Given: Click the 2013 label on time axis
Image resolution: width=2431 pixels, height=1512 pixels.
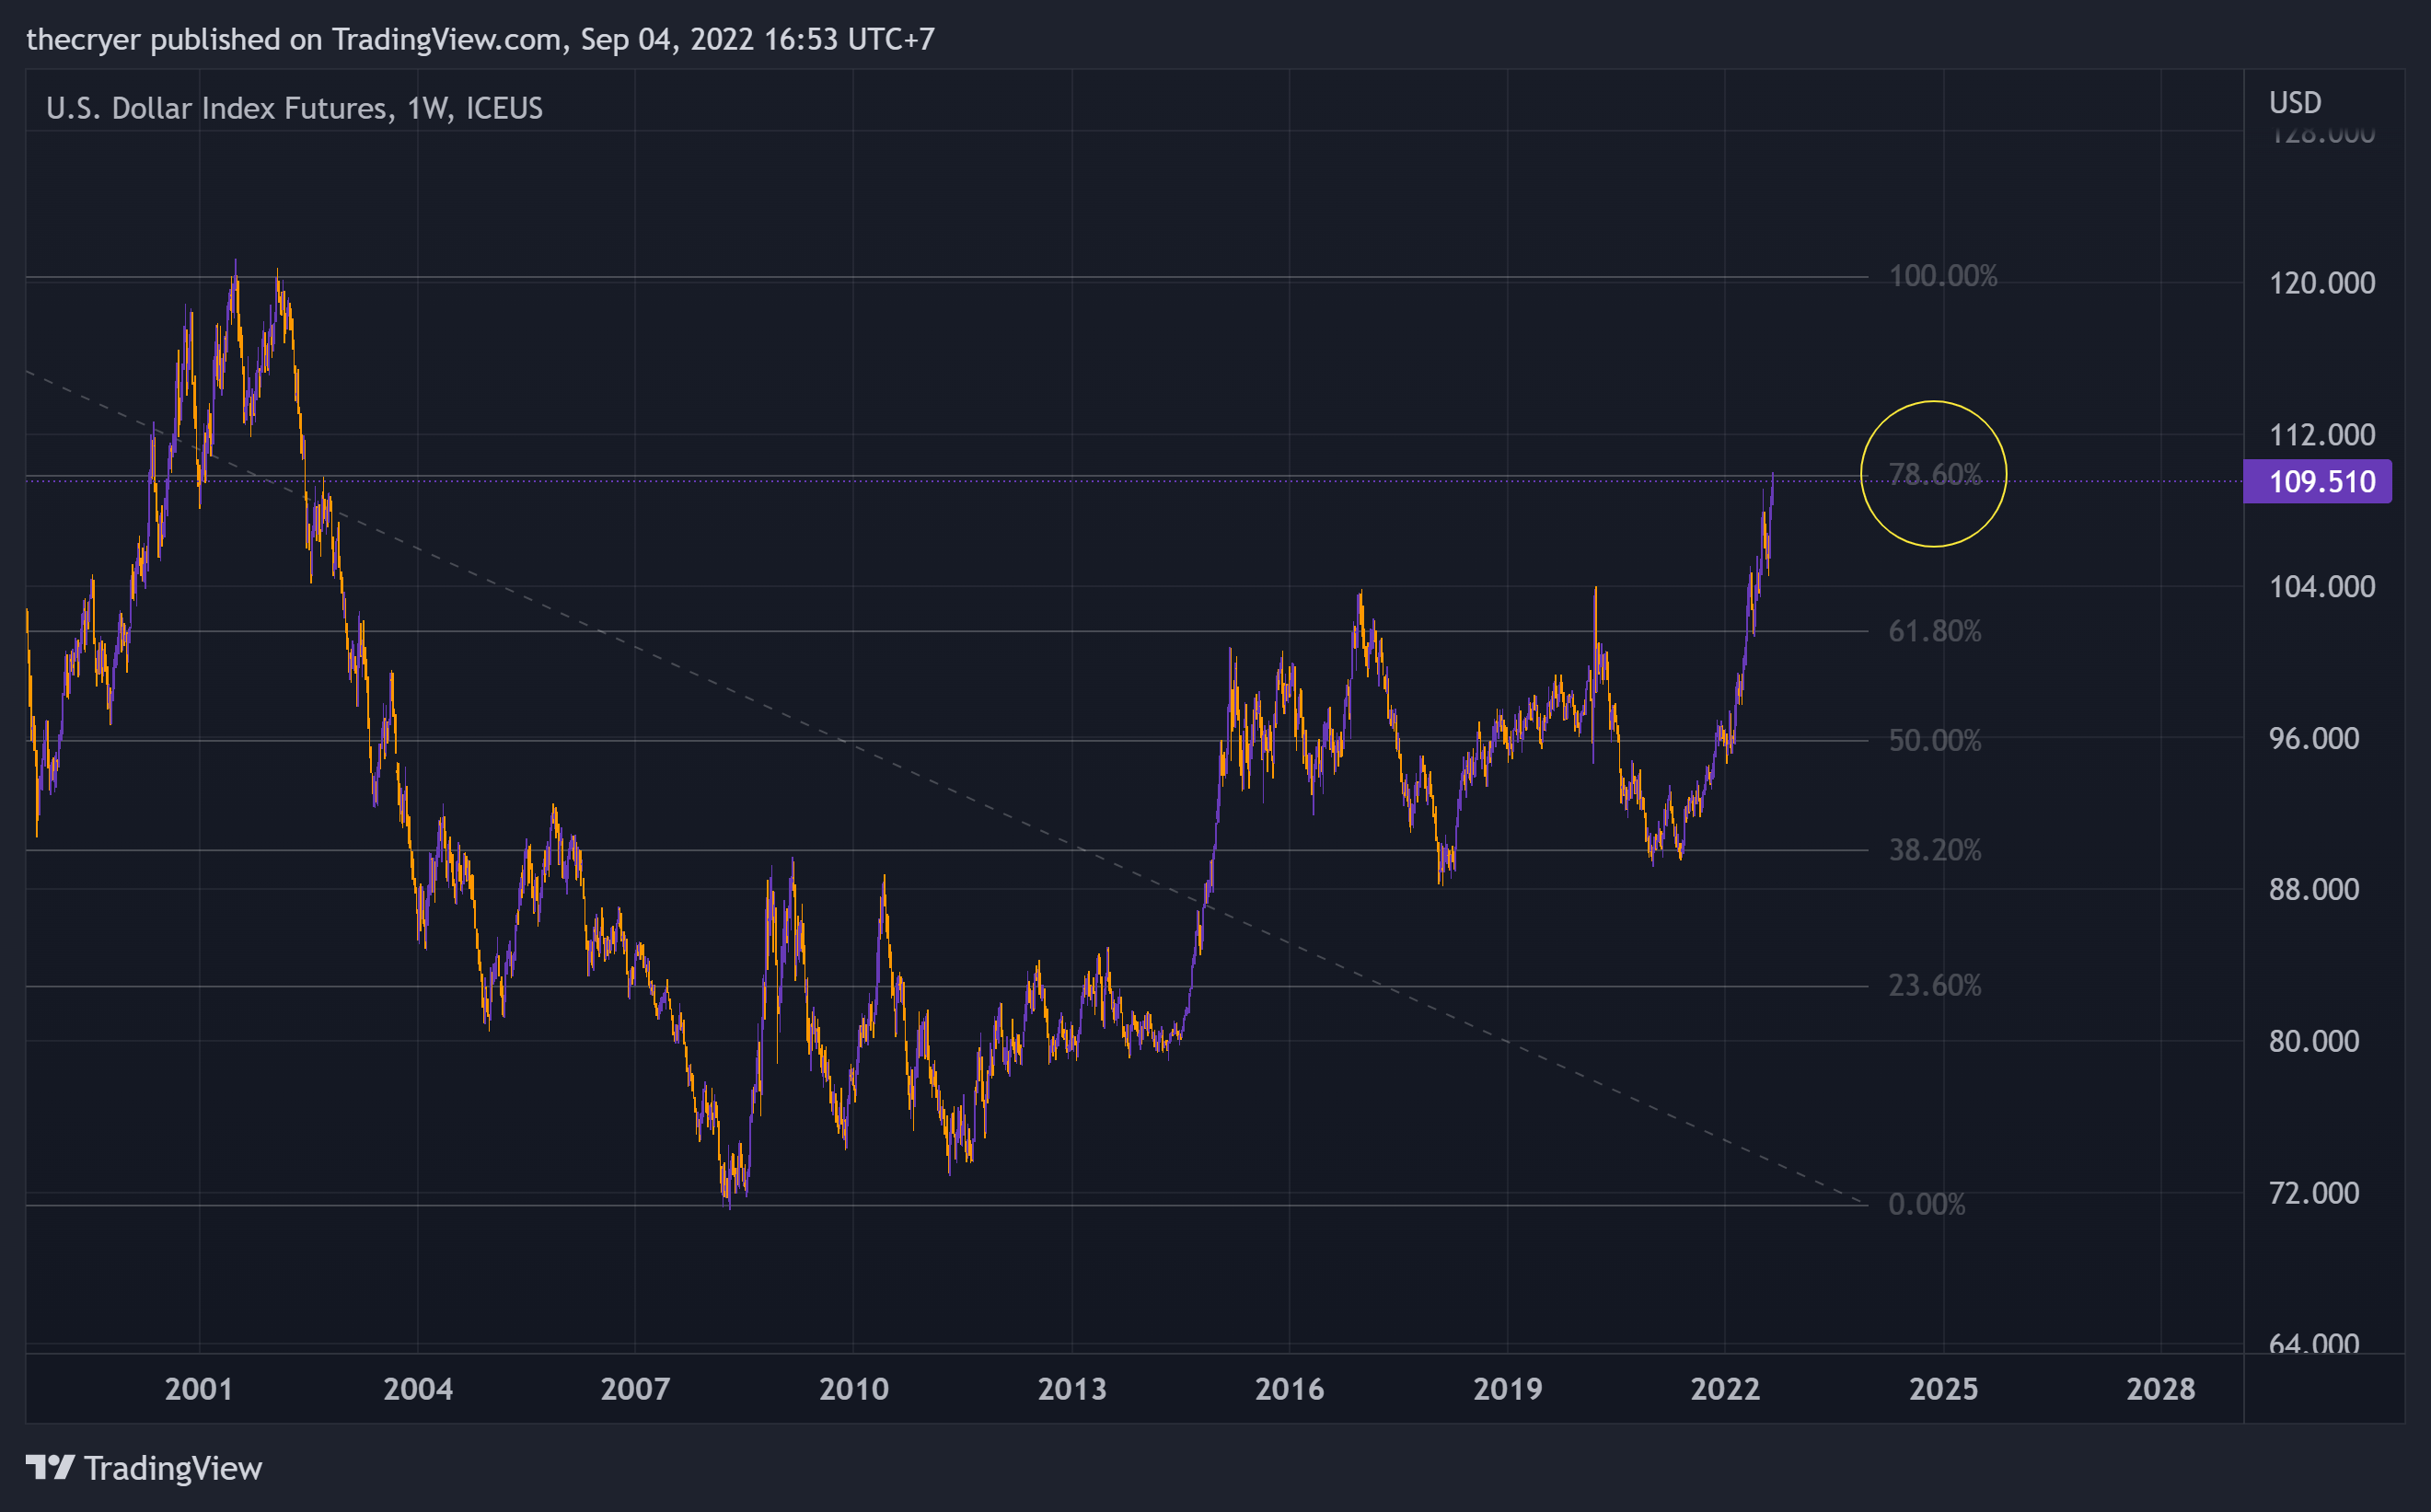Looking at the screenshot, I should pyautogui.click(x=1072, y=1388).
